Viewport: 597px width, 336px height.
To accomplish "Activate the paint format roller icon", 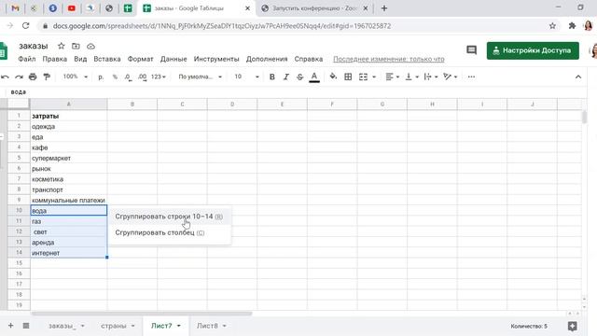I will pyautogui.click(x=47, y=77).
